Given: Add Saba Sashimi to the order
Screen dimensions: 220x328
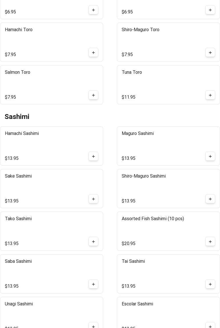Looking at the screenshot, I should pos(93,284).
